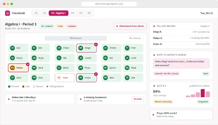This screenshot has width=218, height=125.
Task: Open absent Uma's UY avatar
Action: pos(59,78)
